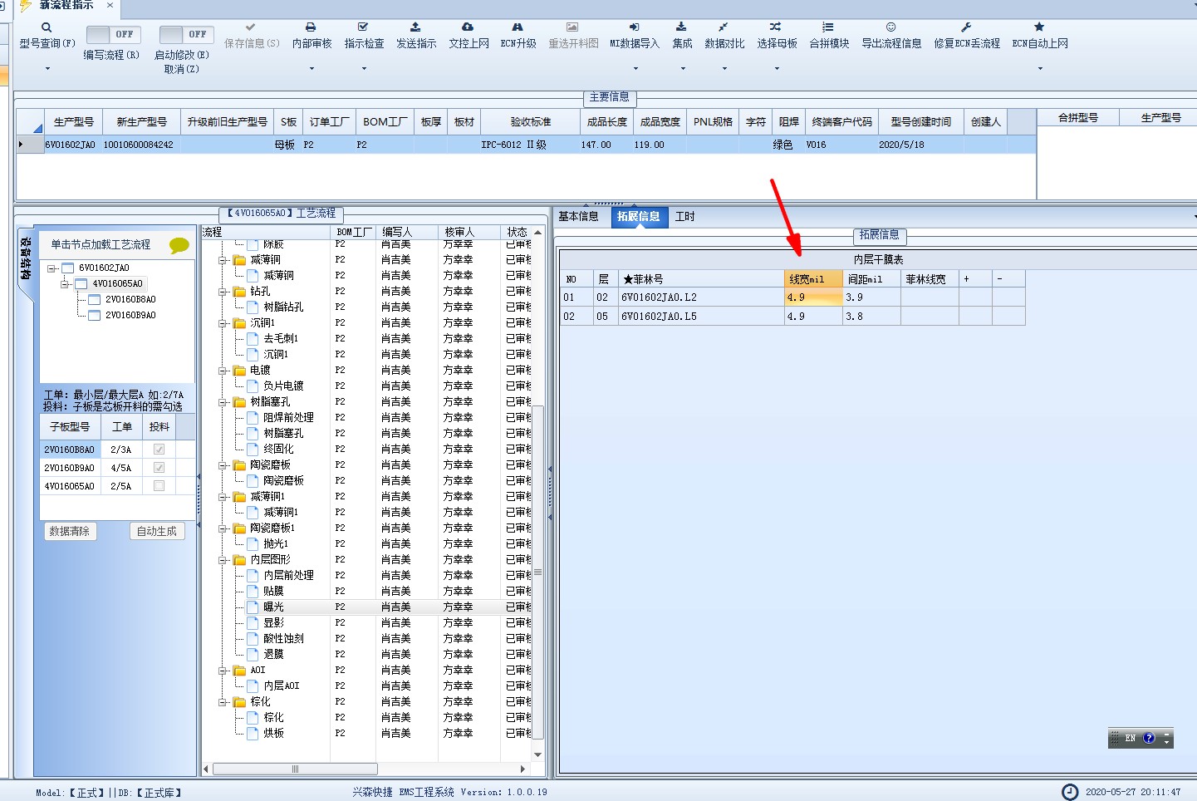
Task: Select the 烘板 process step
Action: coord(273,734)
